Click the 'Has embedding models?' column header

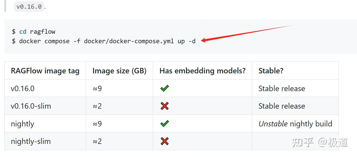click(202, 71)
